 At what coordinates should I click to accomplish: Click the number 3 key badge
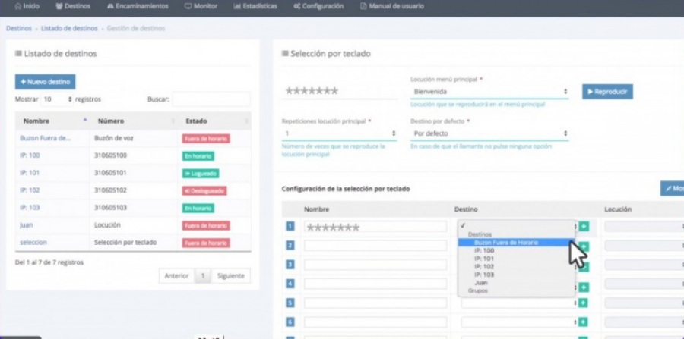pyautogui.click(x=290, y=265)
